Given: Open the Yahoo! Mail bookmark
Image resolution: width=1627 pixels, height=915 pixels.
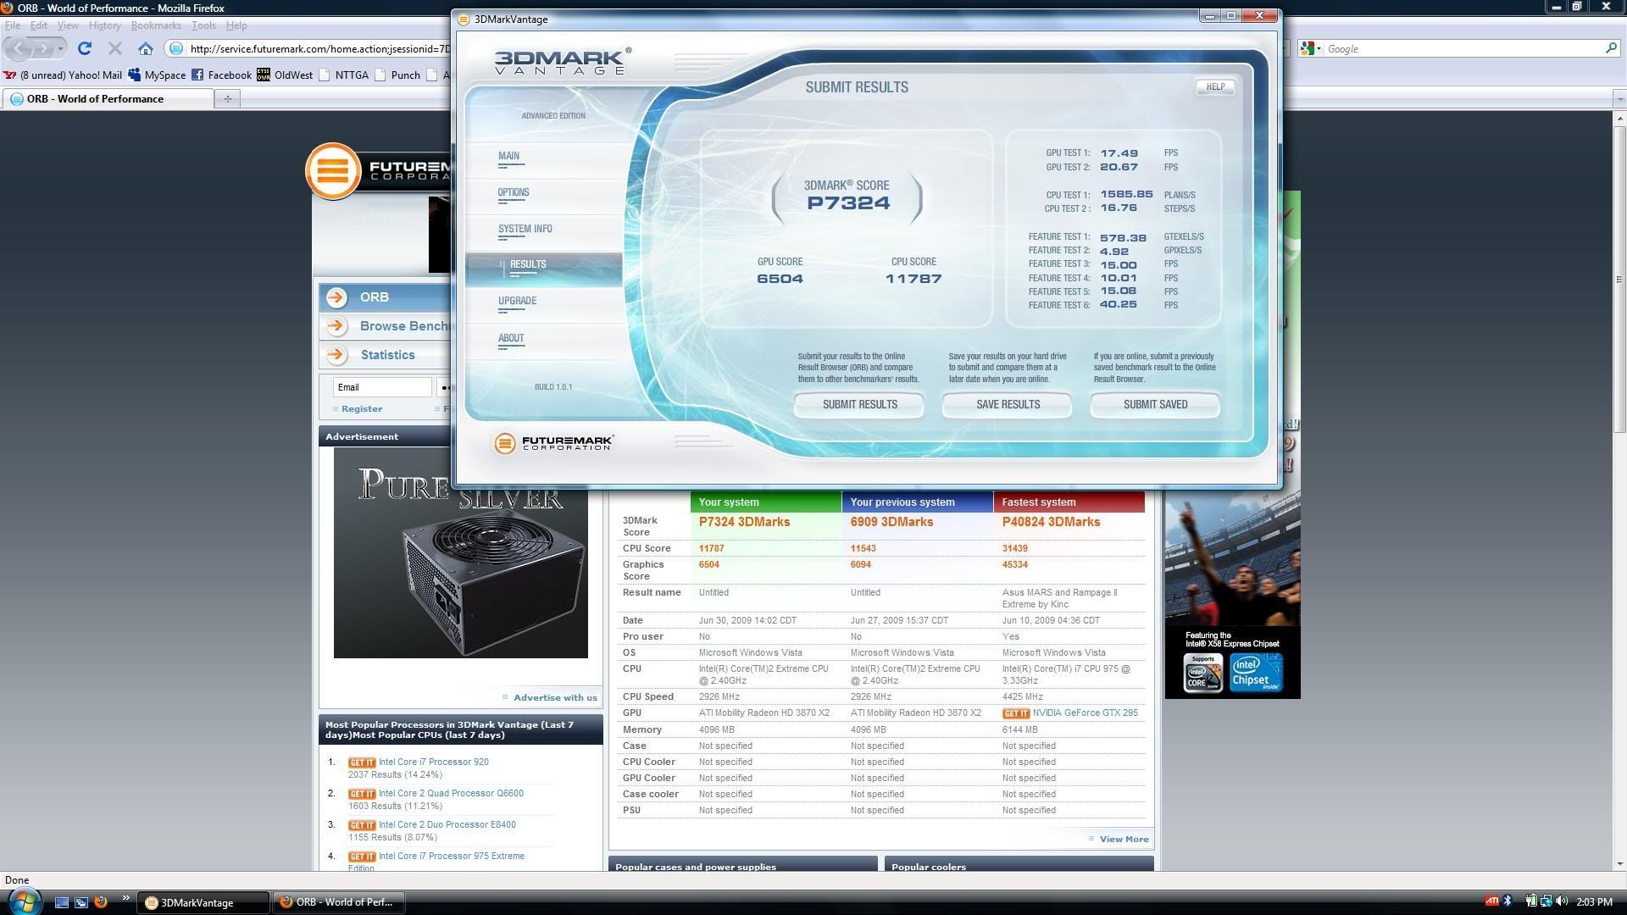Looking at the screenshot, I should pos(63,75).
